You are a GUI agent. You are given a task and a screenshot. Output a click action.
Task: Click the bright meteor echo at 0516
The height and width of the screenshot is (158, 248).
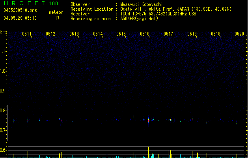pyautogui.click(x=149, y=120)
